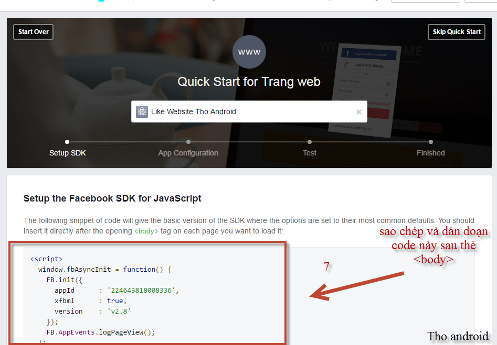Click the version 'v2.8' value

119,311
